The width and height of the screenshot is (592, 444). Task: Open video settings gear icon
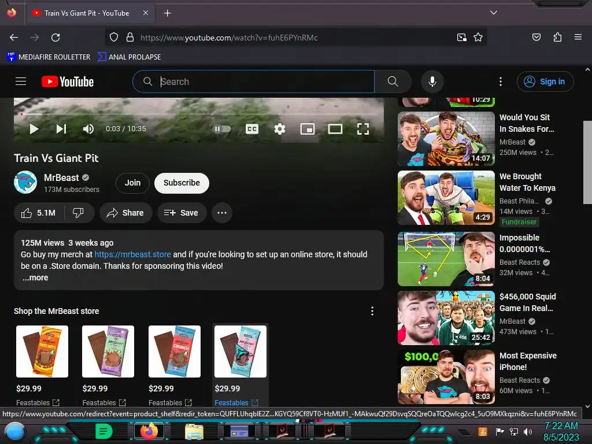[x=279, y=129]
